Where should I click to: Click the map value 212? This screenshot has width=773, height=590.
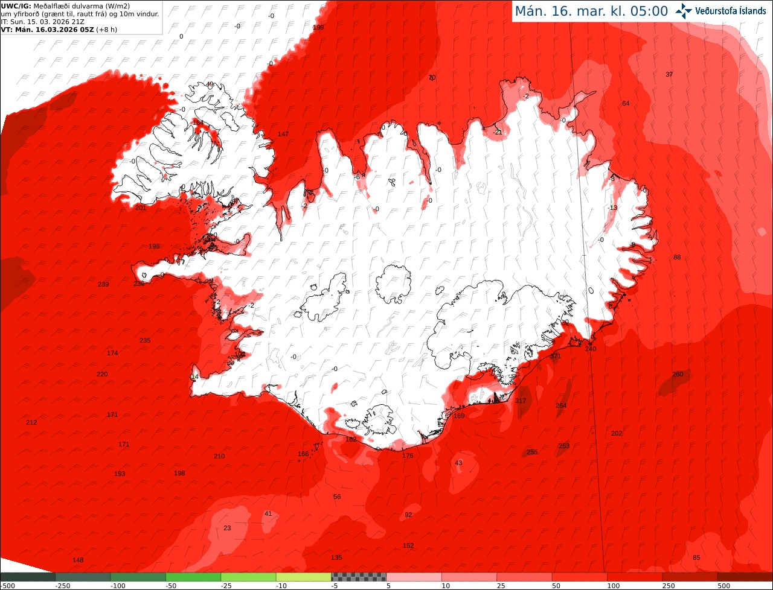31,423
